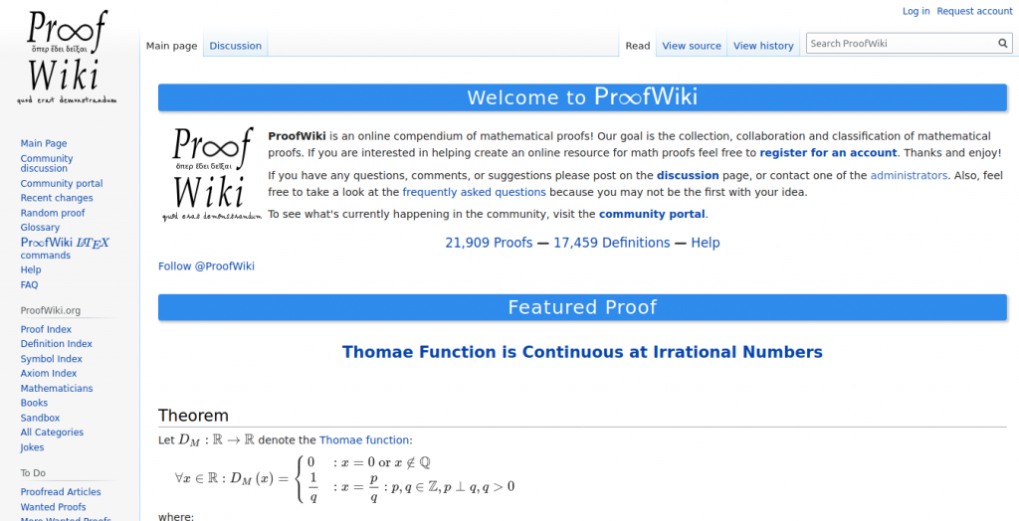
Task: Open the Sandbox link
Action: tap(40, 418)
